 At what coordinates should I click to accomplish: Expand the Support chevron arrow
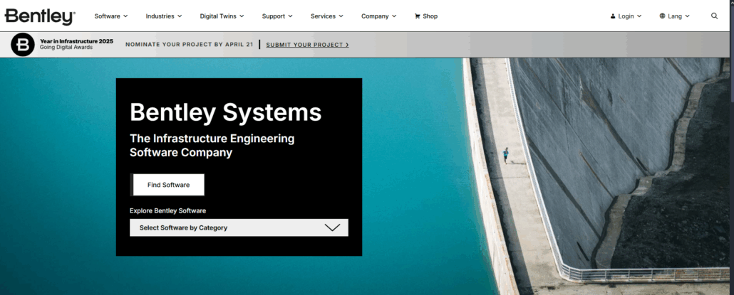(x=290, y=16)
